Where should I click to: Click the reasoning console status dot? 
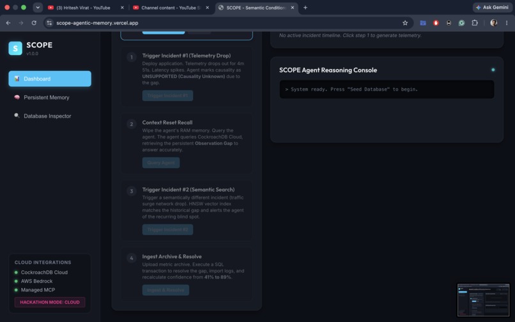click(x=493, y=70)
